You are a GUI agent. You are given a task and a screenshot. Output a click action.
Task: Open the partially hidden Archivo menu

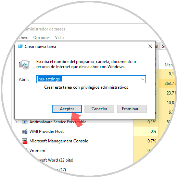click(23, 38)
